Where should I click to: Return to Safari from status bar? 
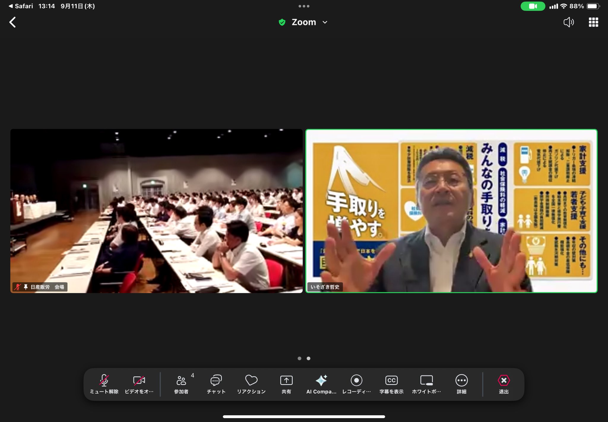tap(21, 6)
